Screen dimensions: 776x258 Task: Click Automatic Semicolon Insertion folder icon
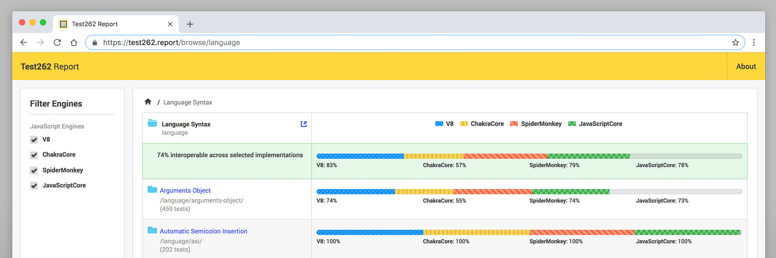(152, 231)
